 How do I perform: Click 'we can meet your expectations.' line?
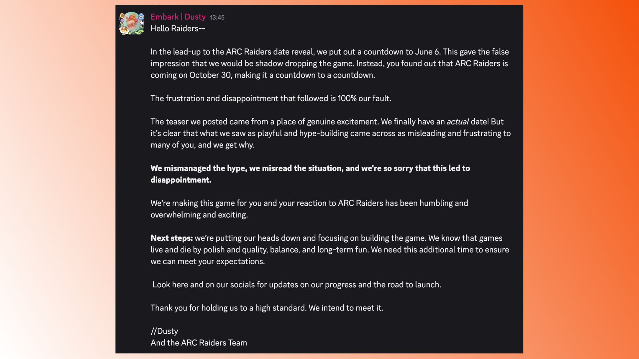(x=208, y=261)
